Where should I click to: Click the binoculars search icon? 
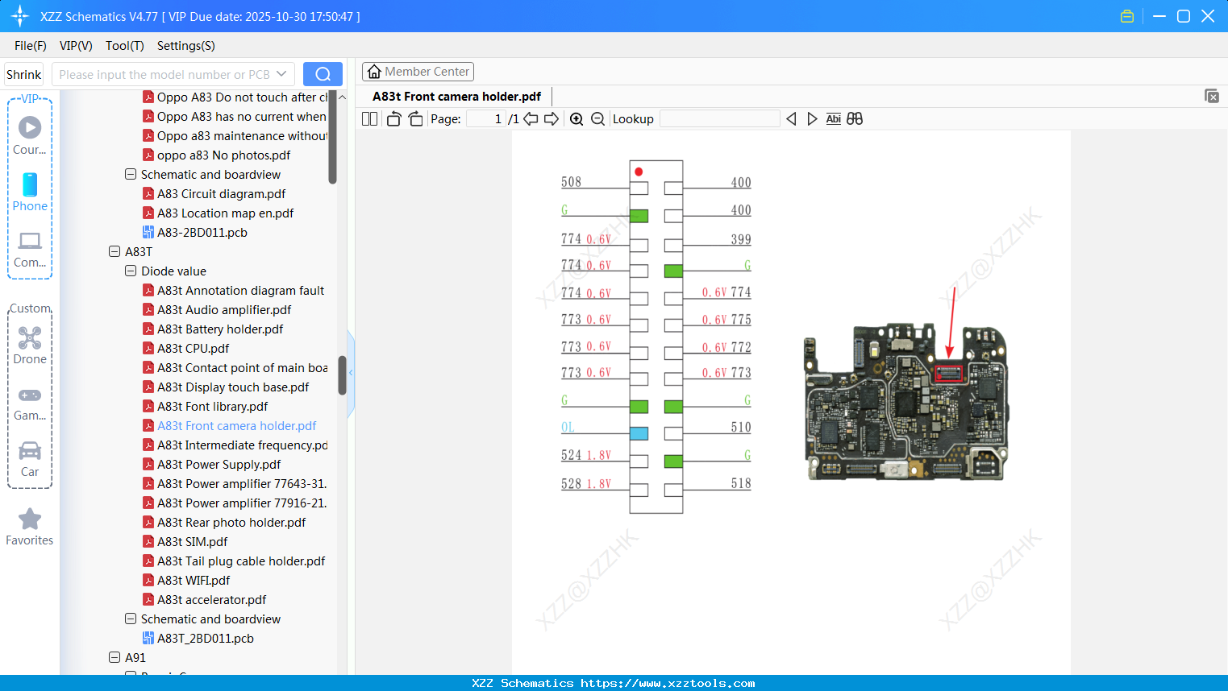(855, 119)
